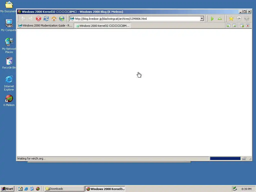Select My Network Places desktop icon
This screenshot has height=192, width=256.
coord(9,46)
